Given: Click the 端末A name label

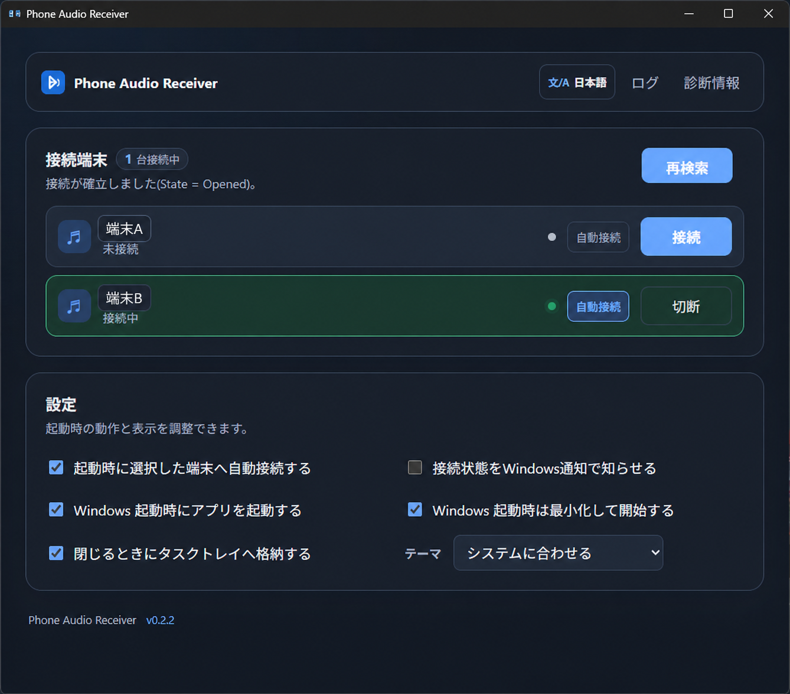Looking at the screenshot, I should tap(124, 229).
